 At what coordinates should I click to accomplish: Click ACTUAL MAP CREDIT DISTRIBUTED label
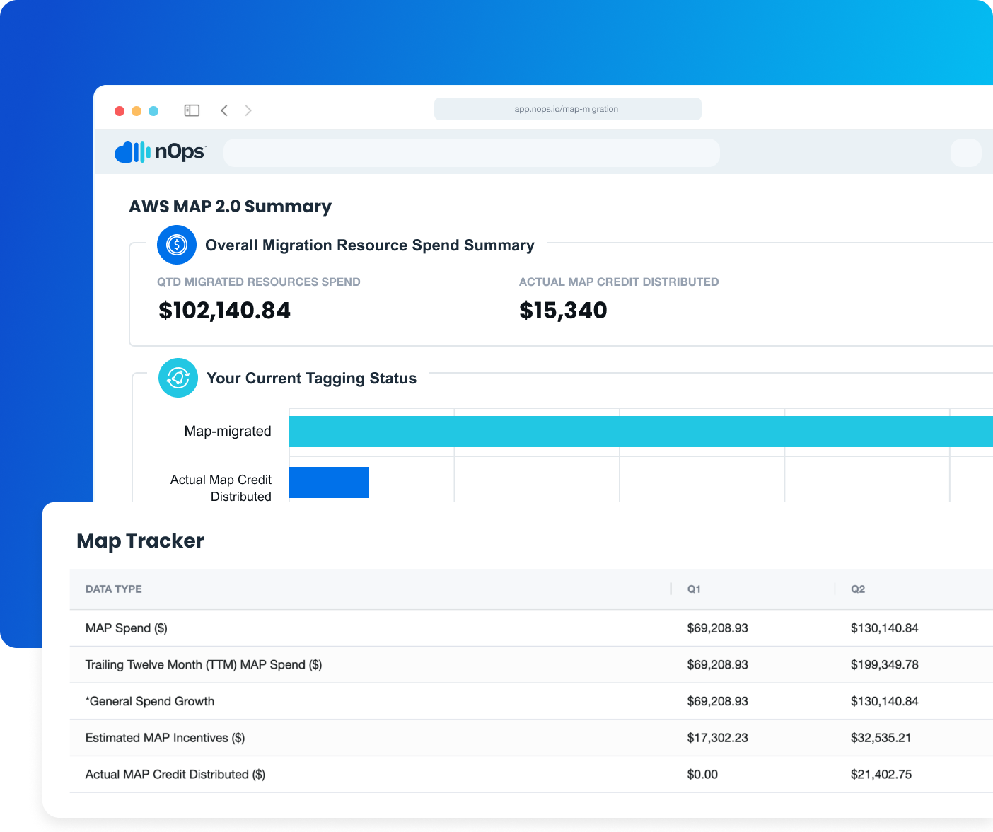(619, 282)
